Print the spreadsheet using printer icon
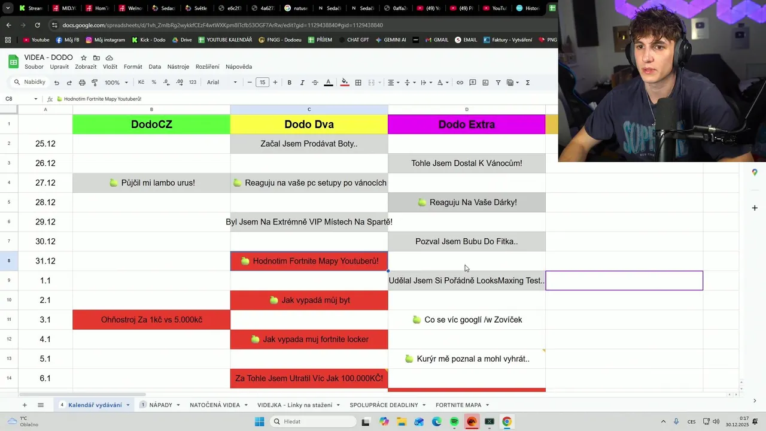 (82, 83)
